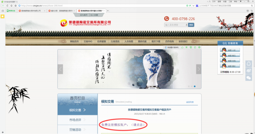Expand the 营销活动 sidebar item

coord(77,129)
